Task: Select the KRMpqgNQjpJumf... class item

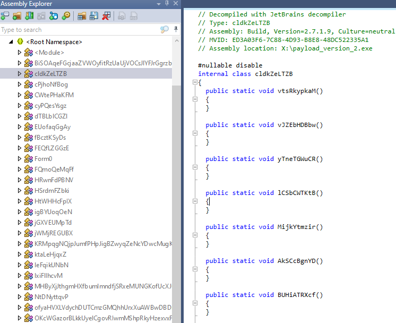Action: (x=103, y=243)
